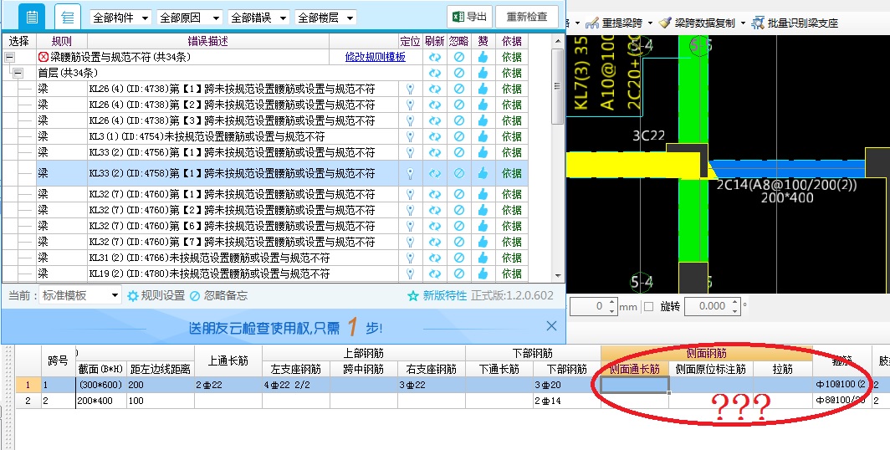The image size is (890, 450).
Task: Open 依据 for the 首层 group row
Action: pos(511,73)
